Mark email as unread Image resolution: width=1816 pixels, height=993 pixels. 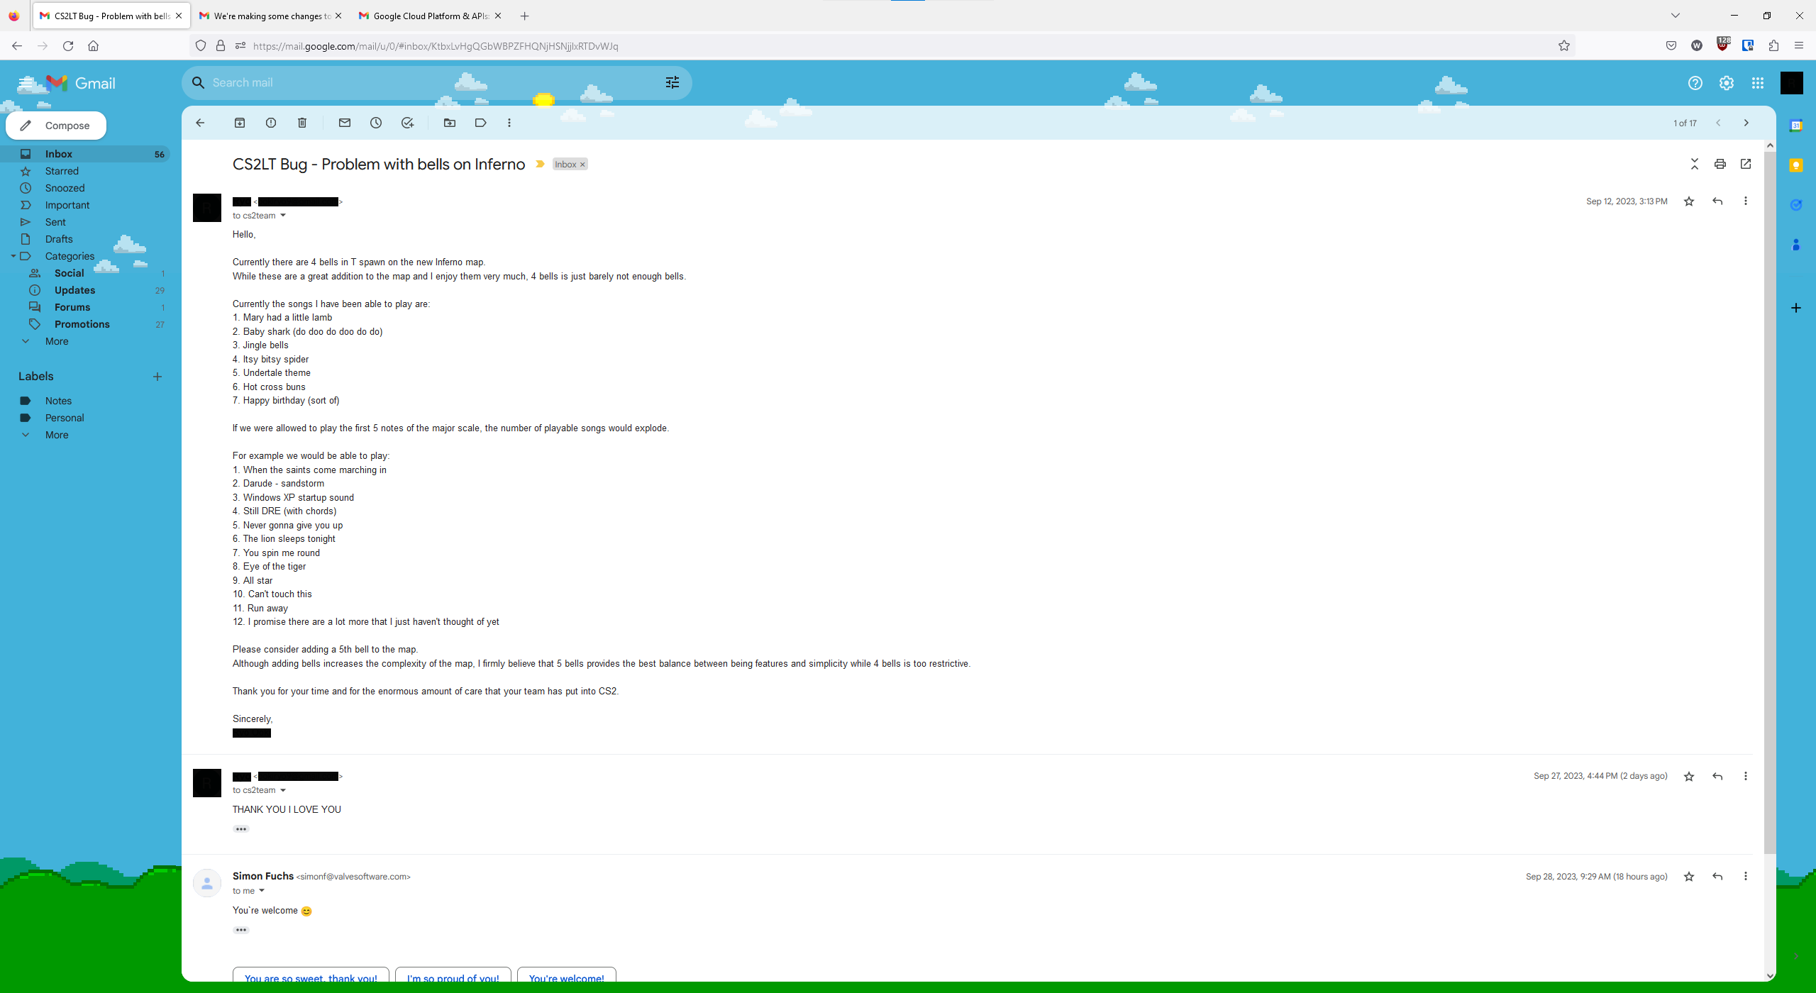coord(345,123)
